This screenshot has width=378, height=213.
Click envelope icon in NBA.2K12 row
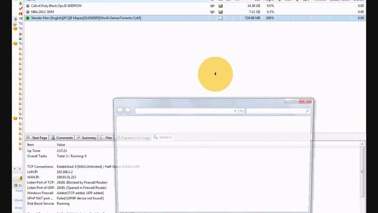pos(220,12)
